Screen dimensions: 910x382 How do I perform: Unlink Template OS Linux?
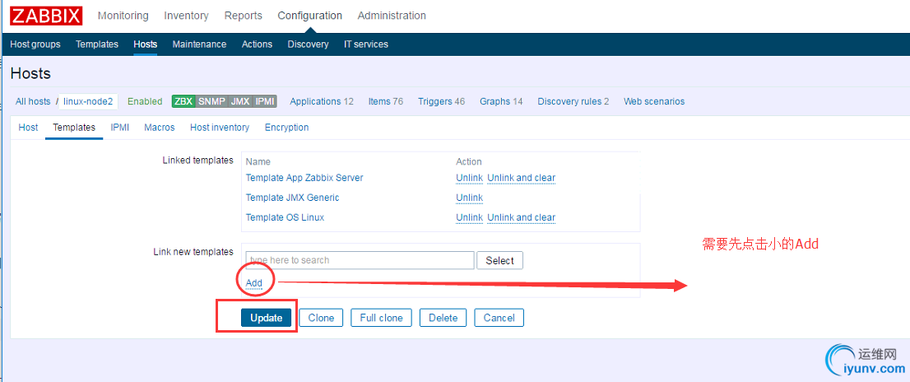pos(470,217)
